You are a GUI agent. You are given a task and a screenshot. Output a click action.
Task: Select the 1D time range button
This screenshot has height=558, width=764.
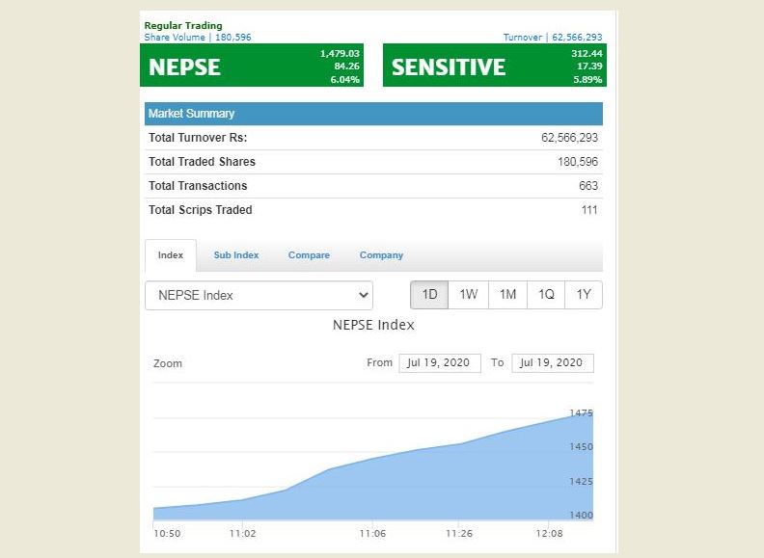coord(429,295)
